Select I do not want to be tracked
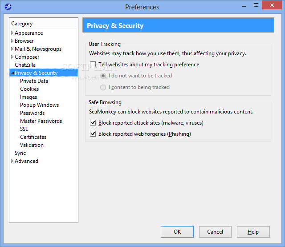The width and height of the screenshot is (285, 247). (x=103, y=76)
